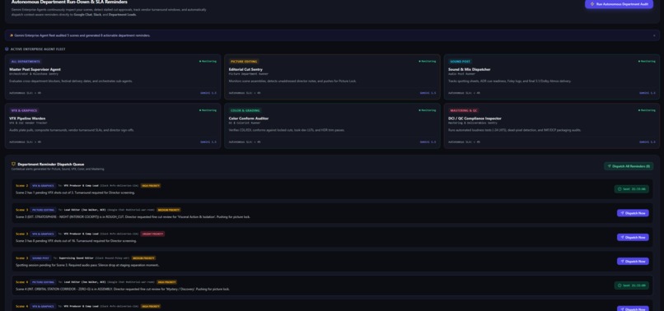The width and height of the screenshot is (664, 311).
Task: Click the Scene 2 pending VFX shots message
Action: (x=75, y=193)
